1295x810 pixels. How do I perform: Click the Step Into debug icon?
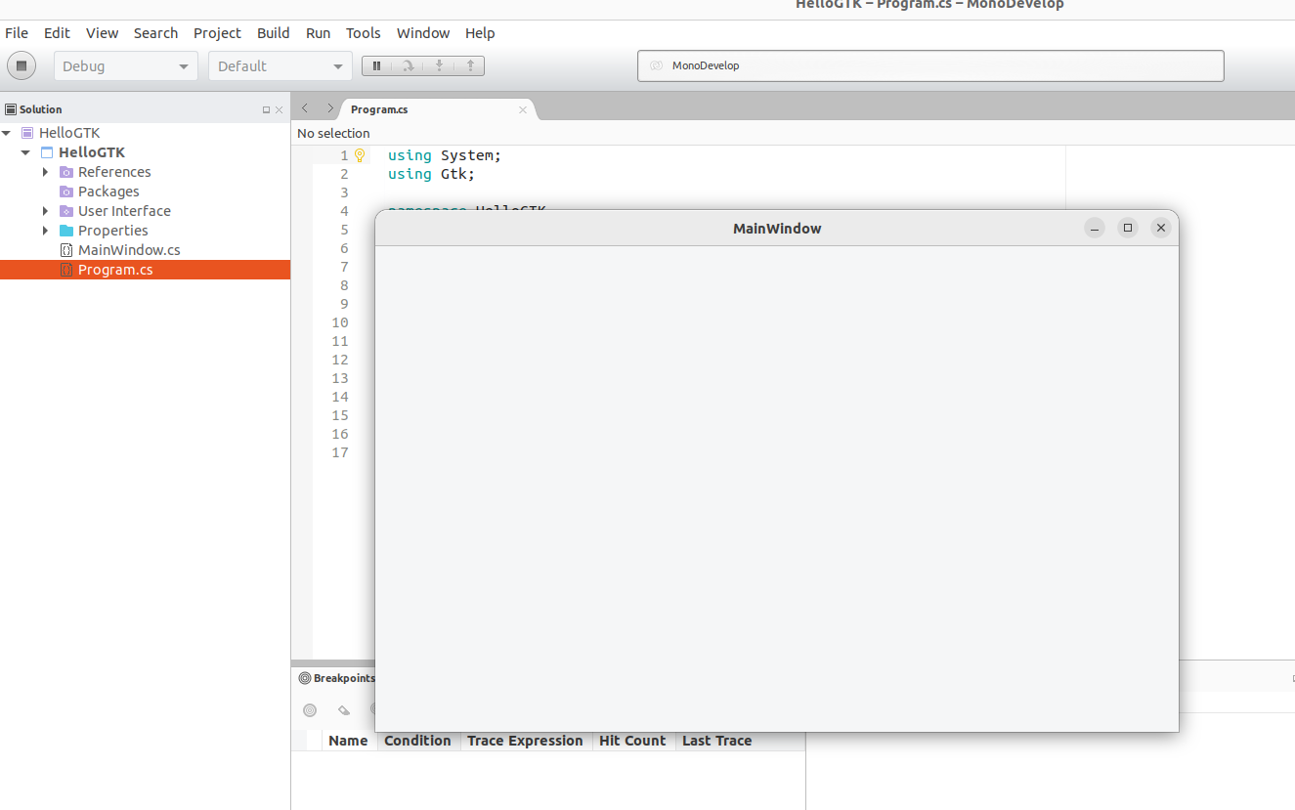439,65
